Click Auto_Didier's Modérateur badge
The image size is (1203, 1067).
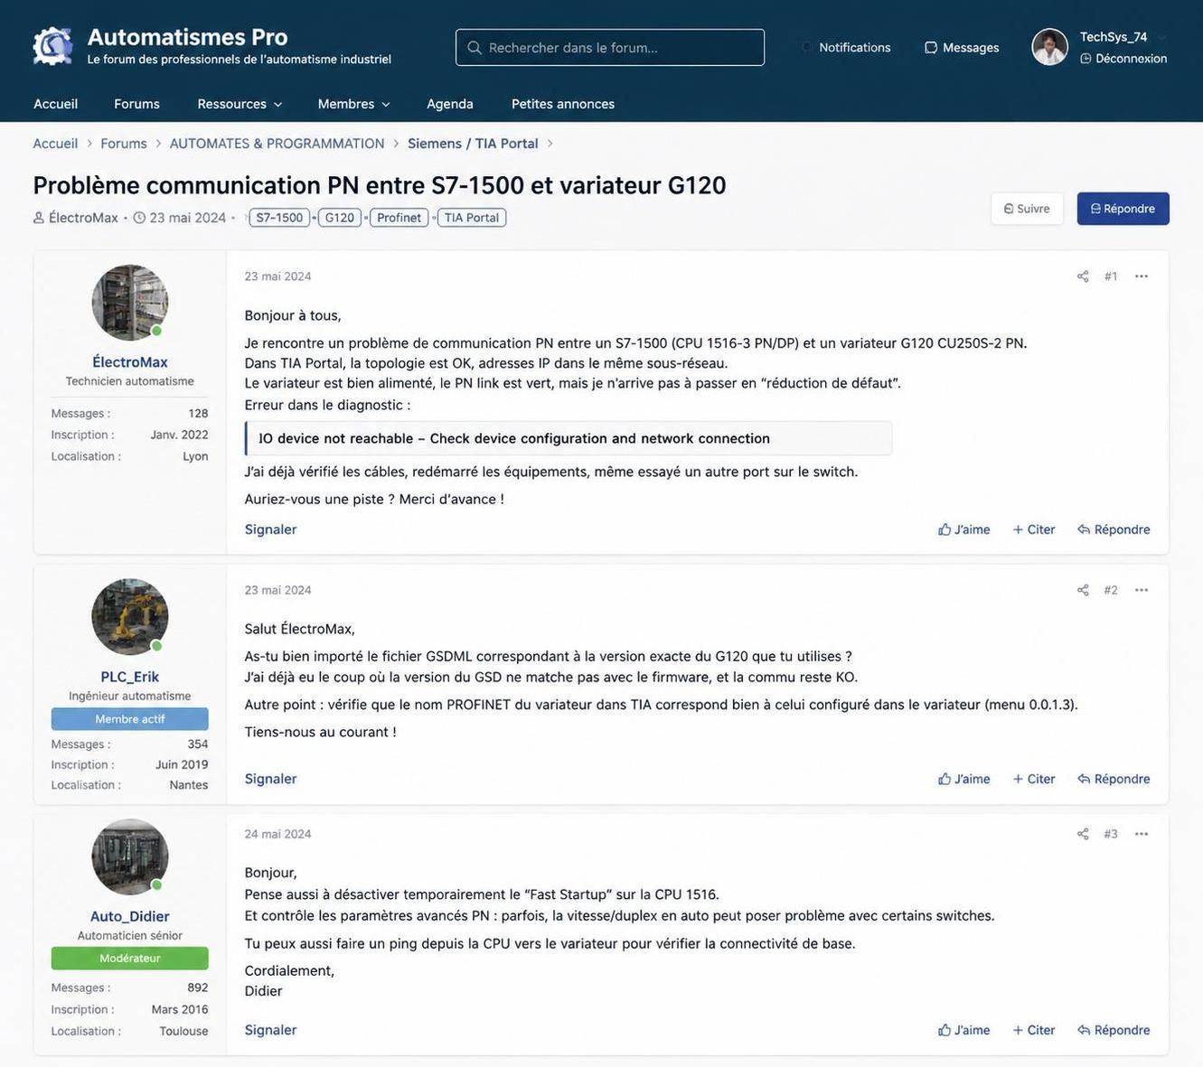click(x=129, y=959)
